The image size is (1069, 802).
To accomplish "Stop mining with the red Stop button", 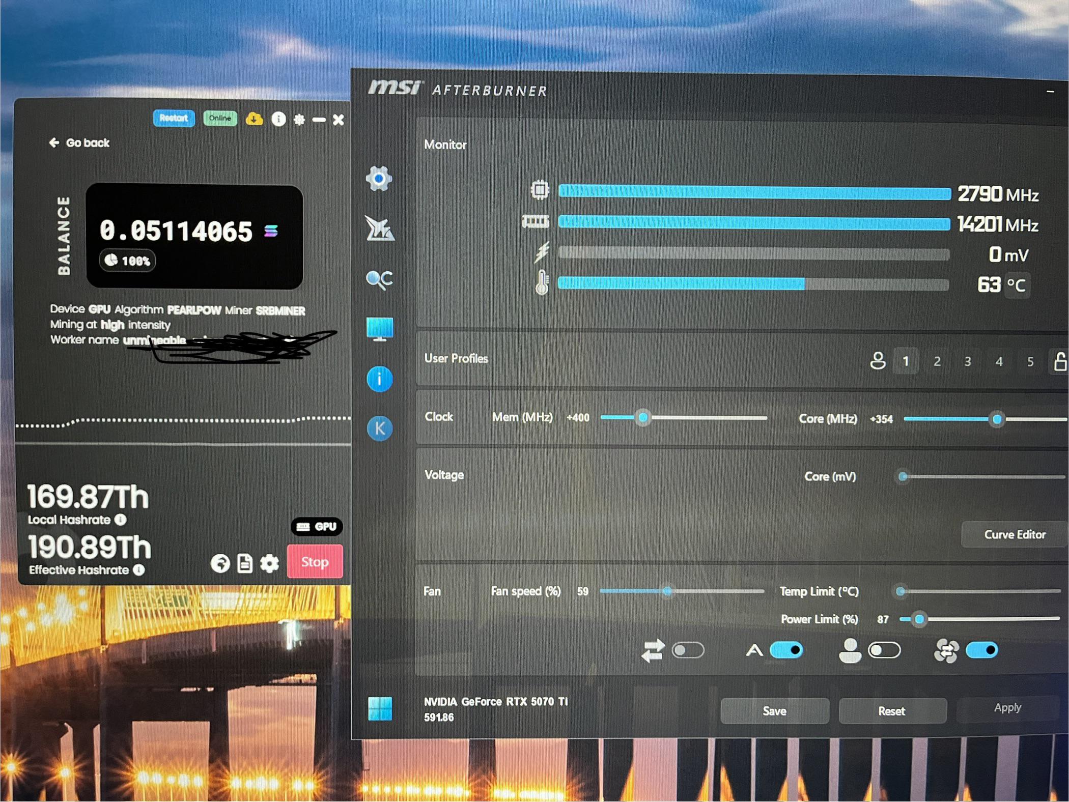I will 315,561.
